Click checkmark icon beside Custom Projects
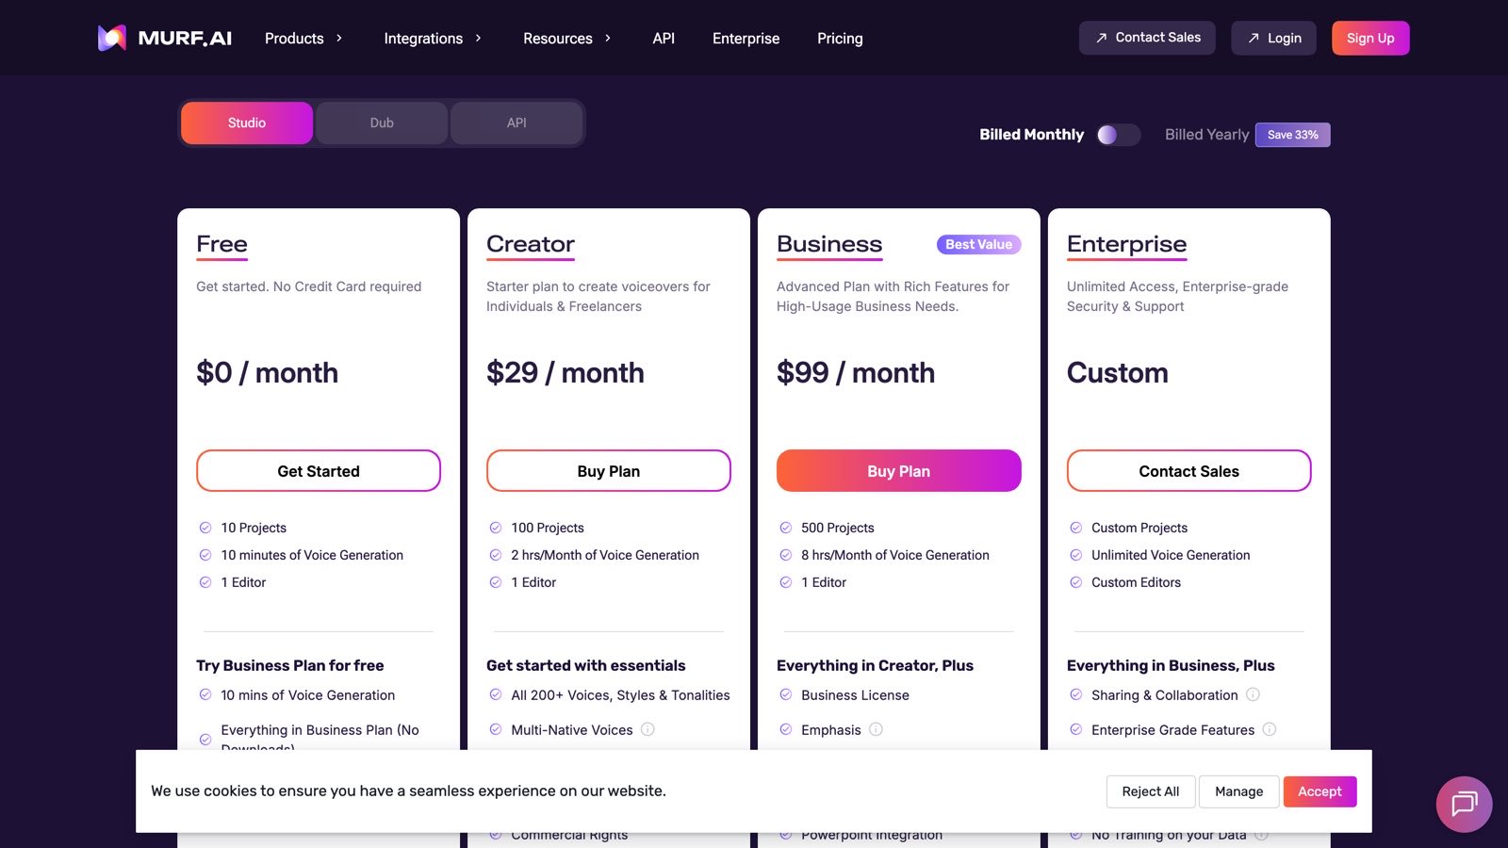Viewport: 1508px width, 848px height. point(1076,528)
